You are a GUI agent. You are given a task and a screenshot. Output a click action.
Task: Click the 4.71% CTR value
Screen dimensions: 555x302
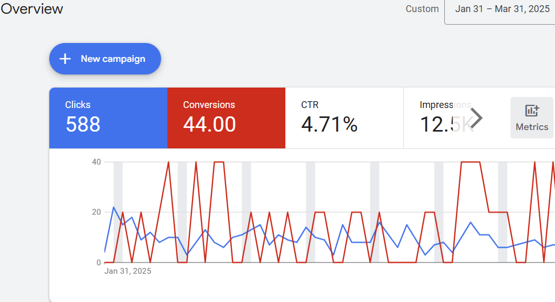point(329,124)
